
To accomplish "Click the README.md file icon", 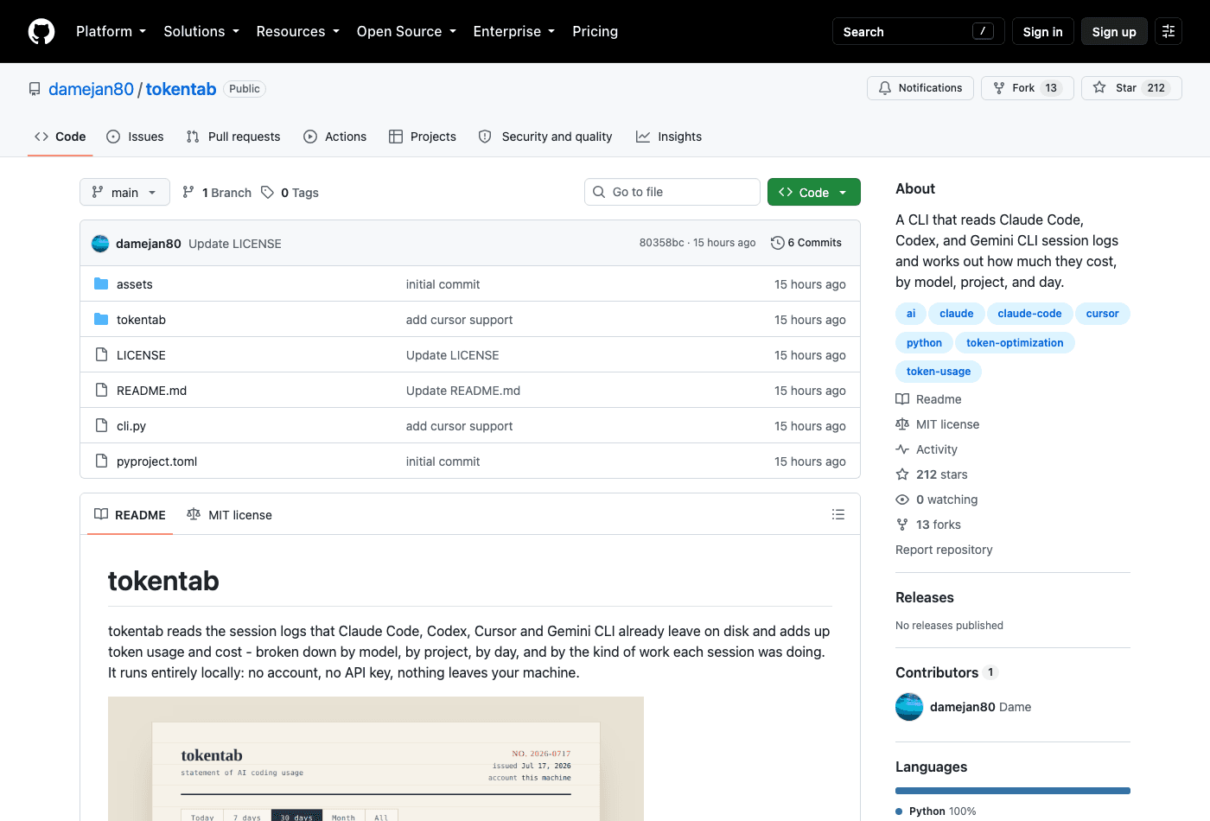I will [x=101, y=391].
